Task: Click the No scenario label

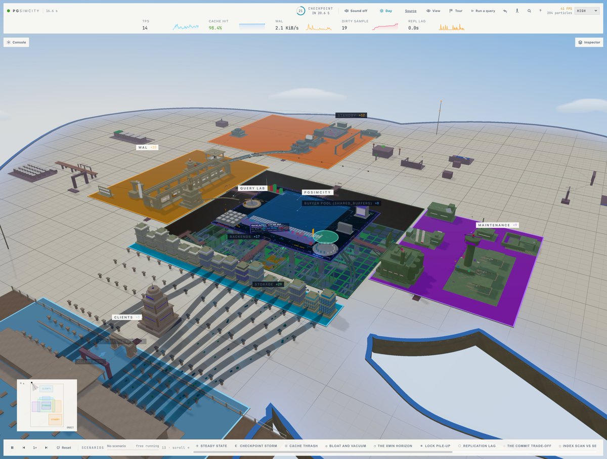Action: pos(116,446)
